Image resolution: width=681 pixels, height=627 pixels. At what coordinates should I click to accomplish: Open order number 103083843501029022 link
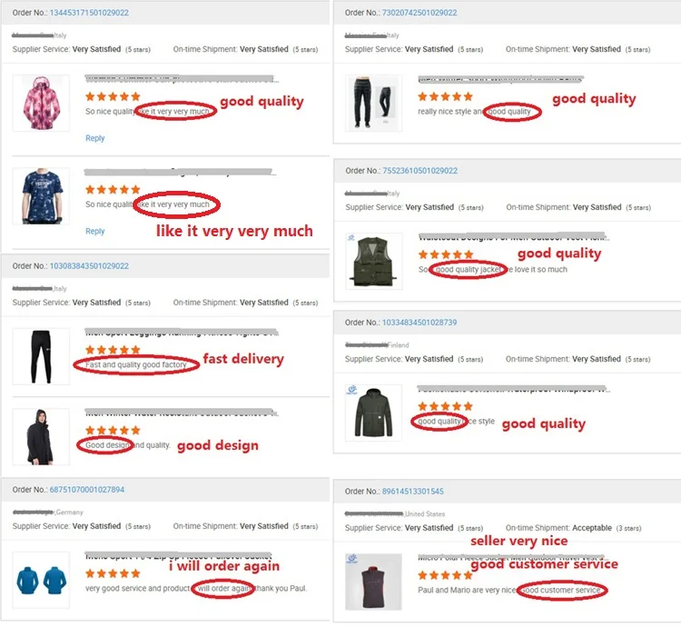89,266
